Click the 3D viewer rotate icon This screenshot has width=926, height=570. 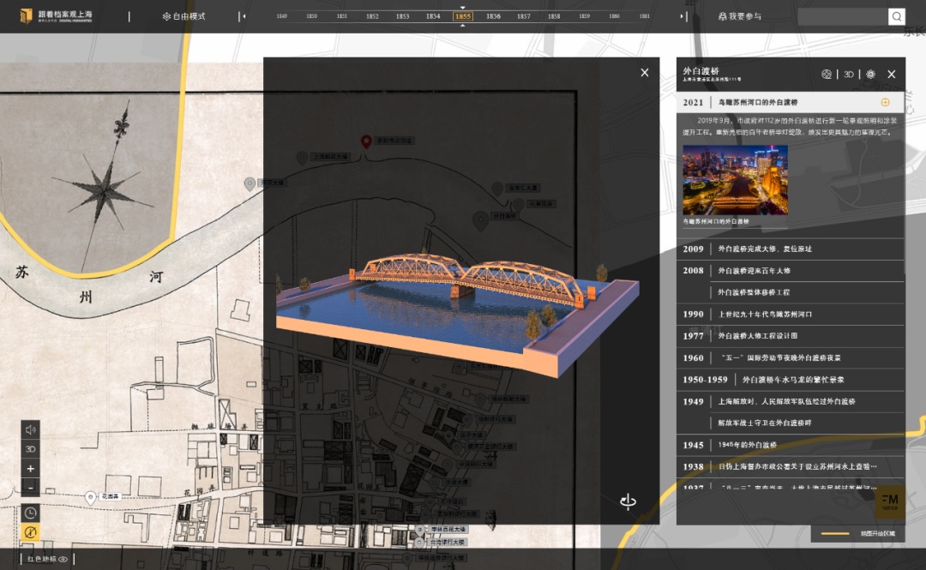pos(628,501)
